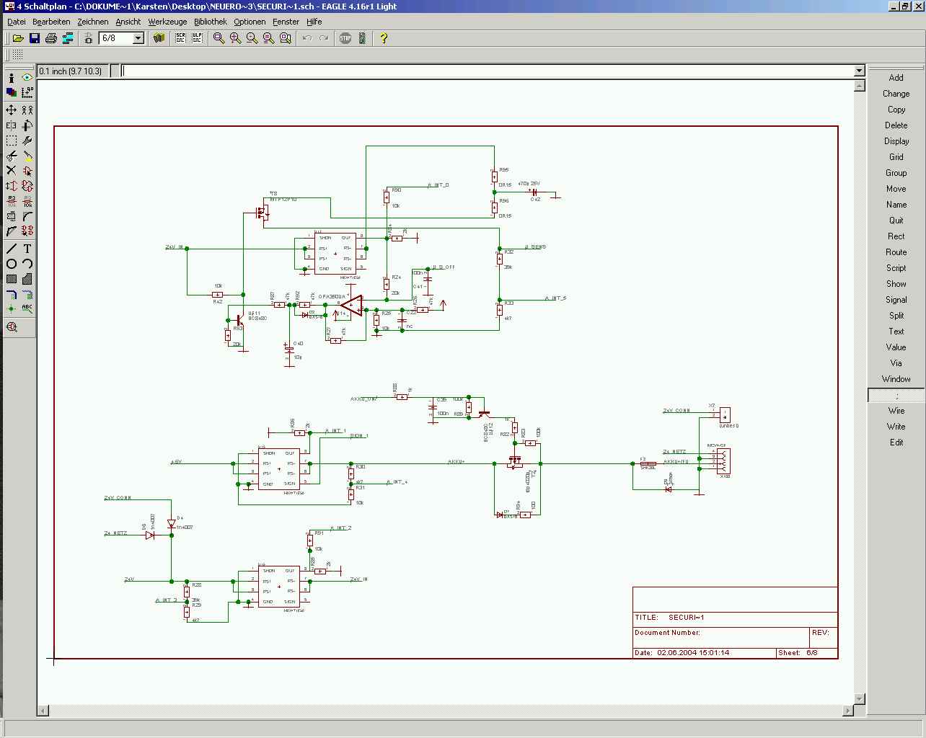Viewport: 926px width, 738px height.
Task: Open the Werkzeuge menu
Action: click(167, 22)
